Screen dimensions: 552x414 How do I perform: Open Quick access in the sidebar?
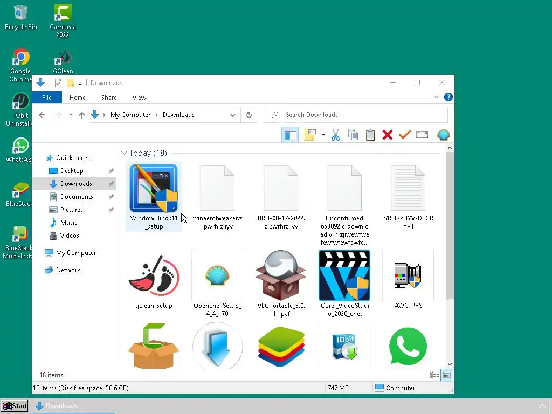click(74, 158)
